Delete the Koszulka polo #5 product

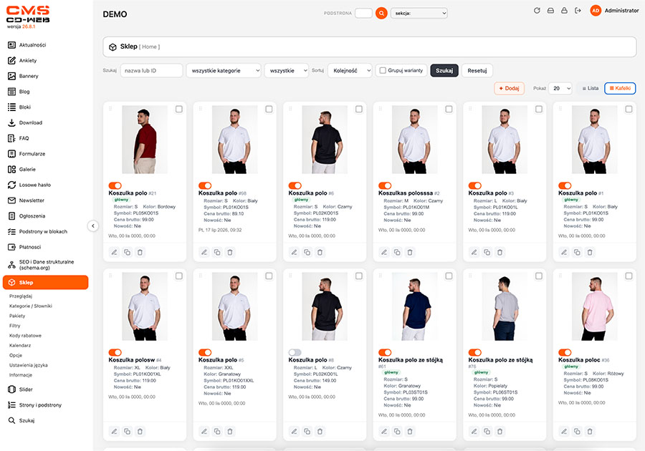click(230, 431)
